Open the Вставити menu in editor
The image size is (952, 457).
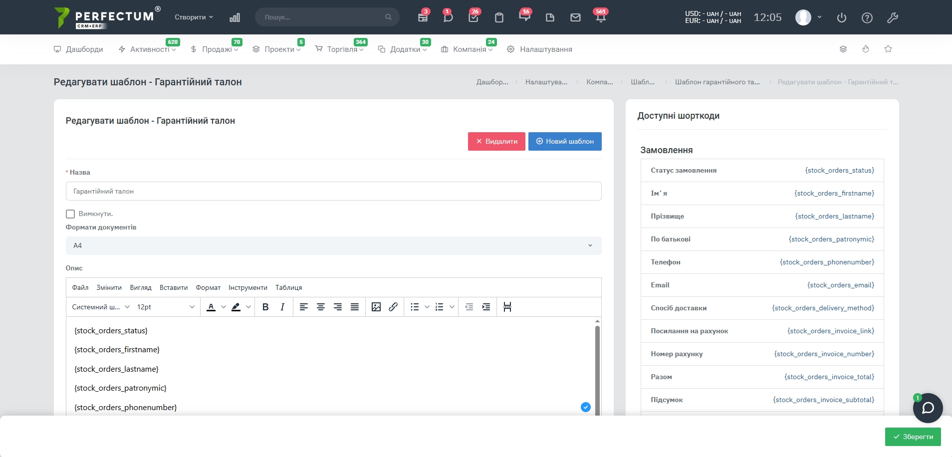point(173,287)
